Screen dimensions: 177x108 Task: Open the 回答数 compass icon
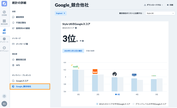(4, 12)
